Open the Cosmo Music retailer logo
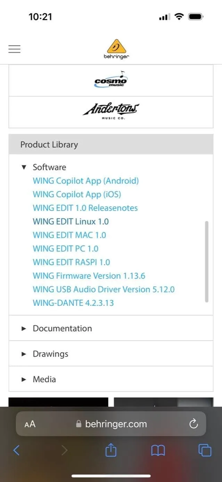 111,80
